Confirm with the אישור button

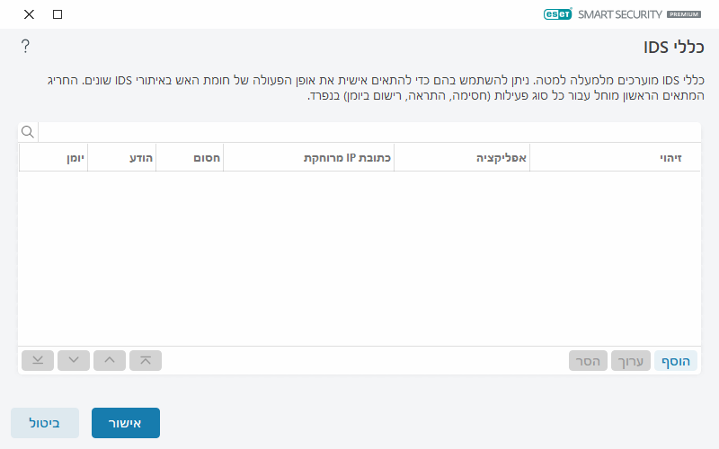point(126,423)
